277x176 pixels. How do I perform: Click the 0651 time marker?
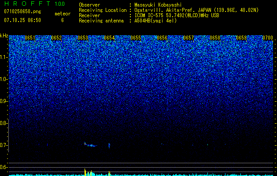[30, 38]
